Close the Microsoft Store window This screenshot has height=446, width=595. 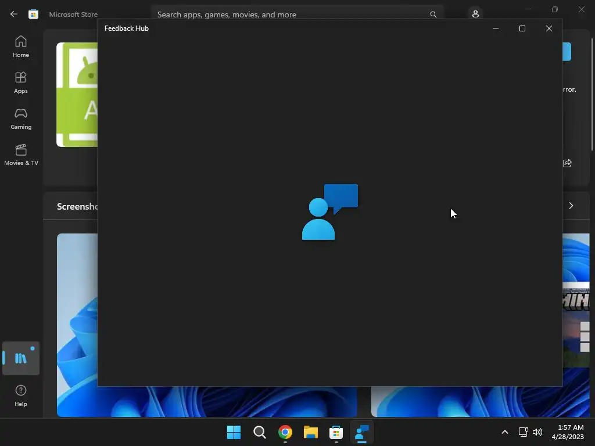click(582, 9)
